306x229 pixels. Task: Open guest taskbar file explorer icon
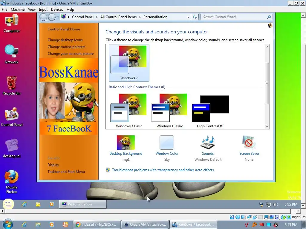pyautogui.click(x=38, y=204)
